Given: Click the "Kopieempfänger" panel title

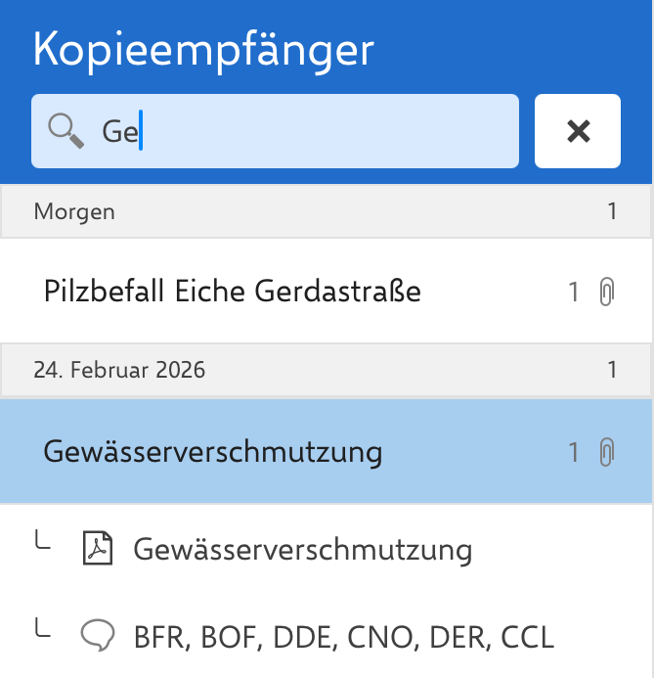Looking at the screenshot, I should (x=203, y=49).
